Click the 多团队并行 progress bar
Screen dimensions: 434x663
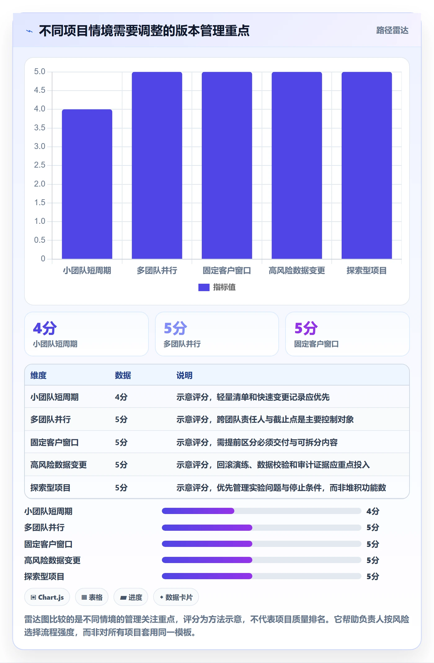[261, 527]
